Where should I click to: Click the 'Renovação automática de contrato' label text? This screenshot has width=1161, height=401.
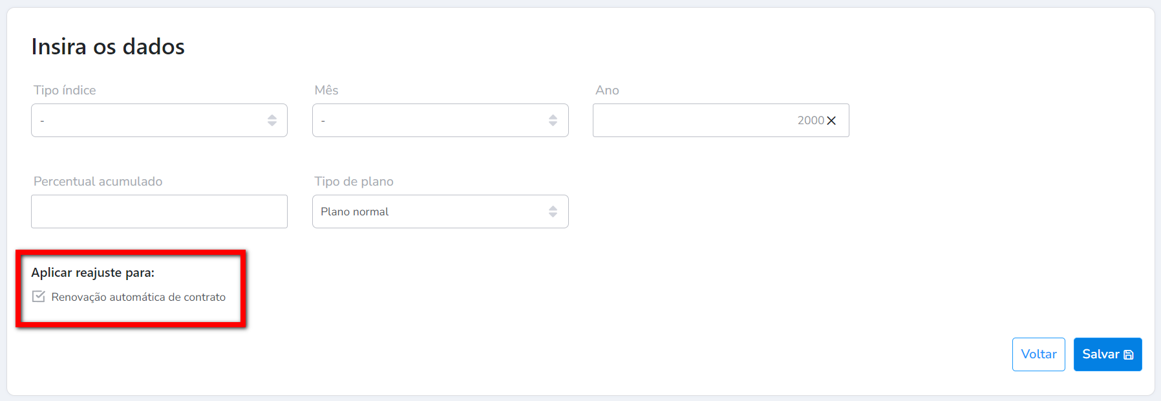pos(138,298)
